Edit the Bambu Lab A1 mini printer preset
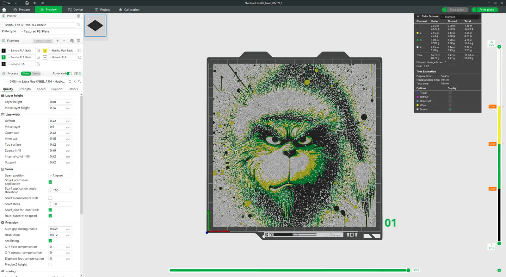Viewport: 506px width, 277px height. pos(78,25)
